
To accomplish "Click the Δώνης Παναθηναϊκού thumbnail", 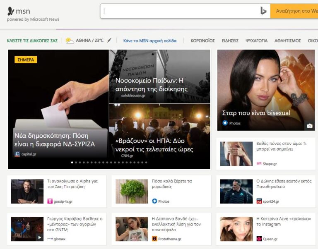I will (236, 191).
